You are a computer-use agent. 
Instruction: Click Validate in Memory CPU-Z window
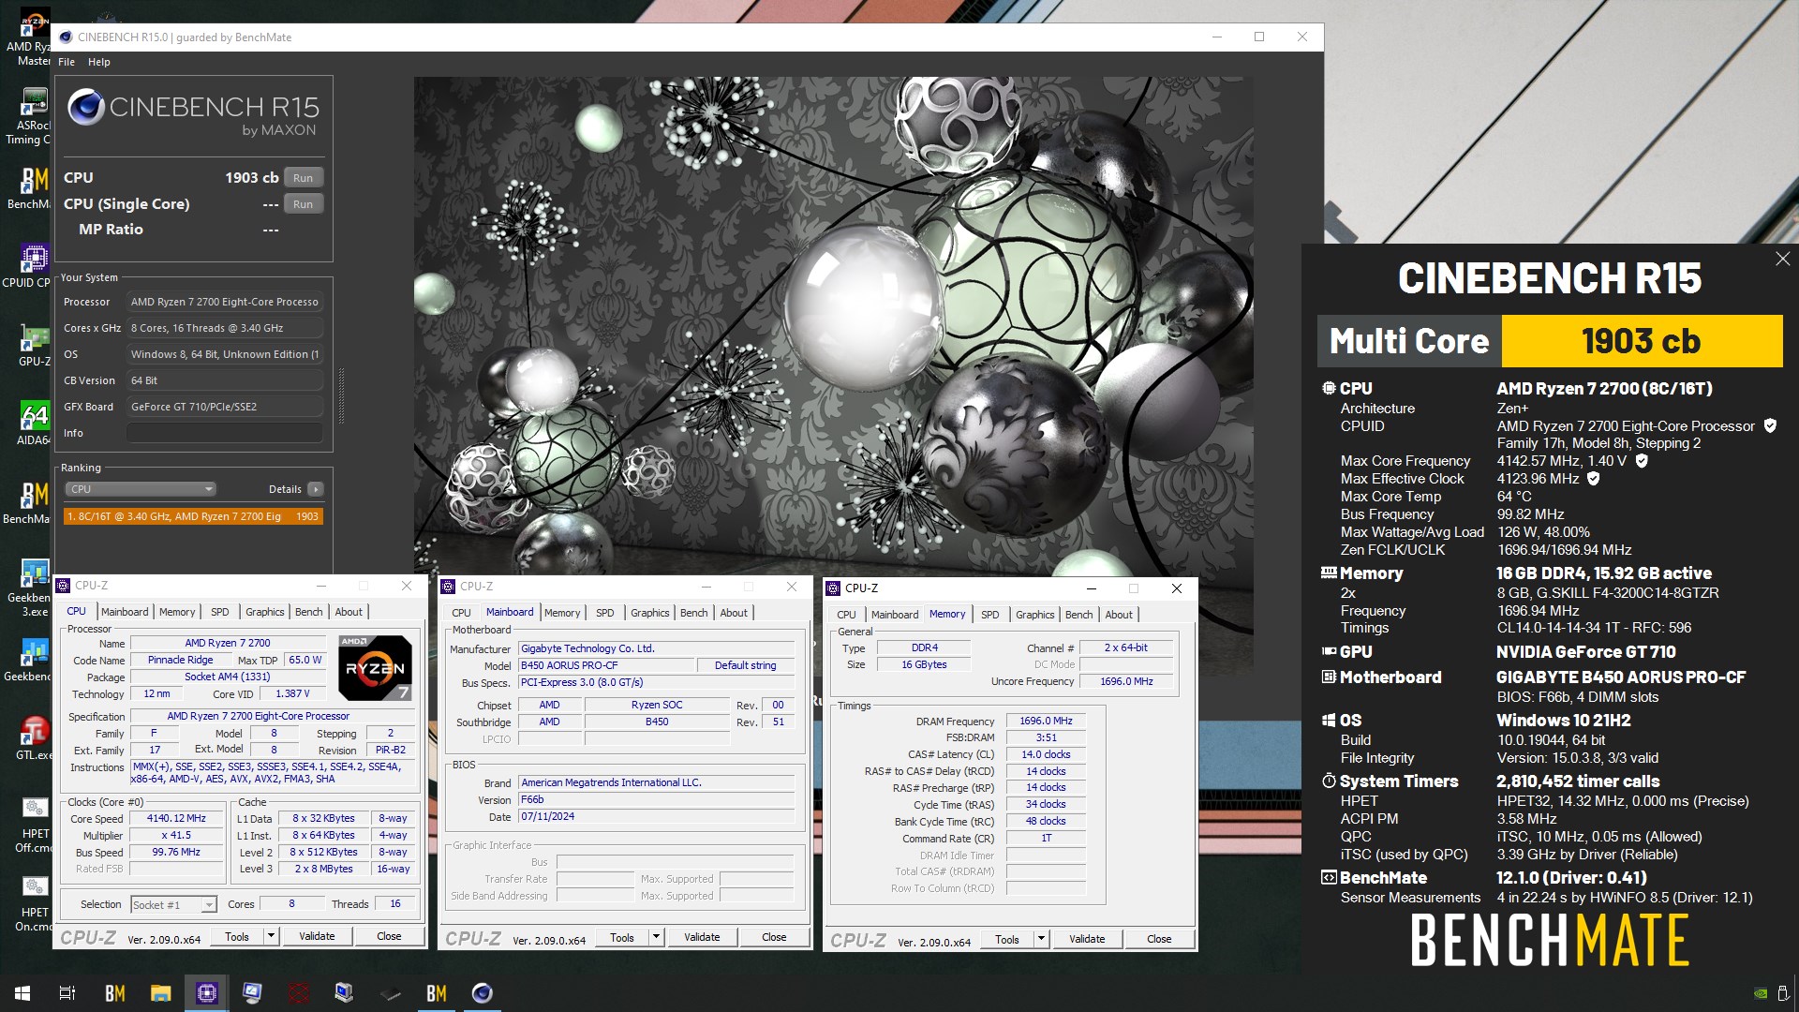(1087, 939)
